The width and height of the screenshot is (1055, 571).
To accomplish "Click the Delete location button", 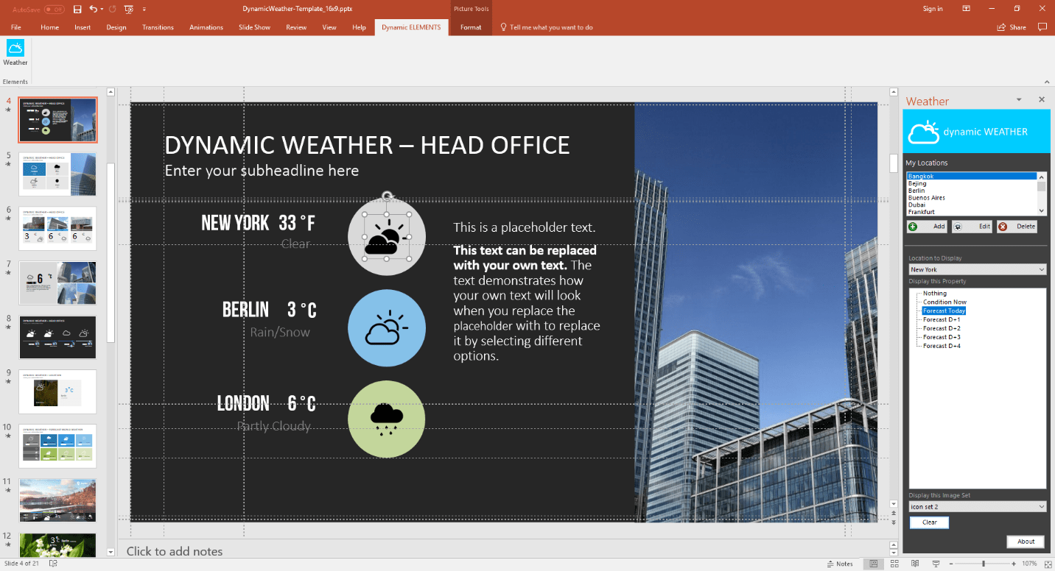I will [1017, 227].
